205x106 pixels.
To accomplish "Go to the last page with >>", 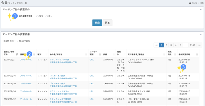I will tap(199, 45).
